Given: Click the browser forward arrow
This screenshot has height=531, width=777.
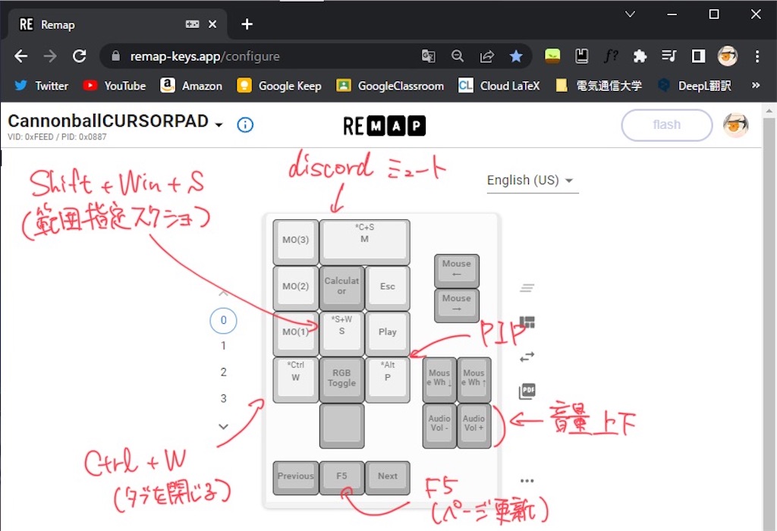Looking at the screenshot, I should tap(50, 56).
